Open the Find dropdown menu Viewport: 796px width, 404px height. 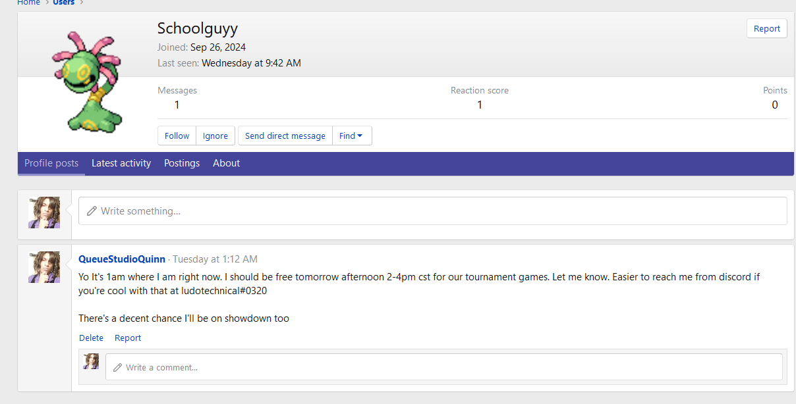click(x=351, y=136)
